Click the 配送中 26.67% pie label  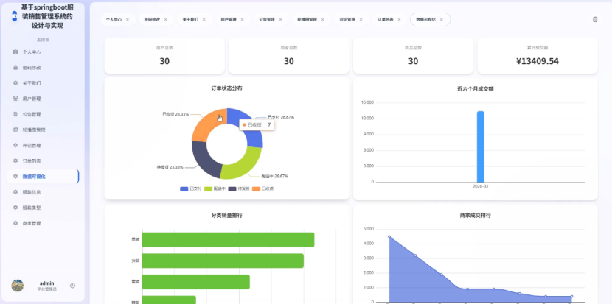[x=275, y=176]
